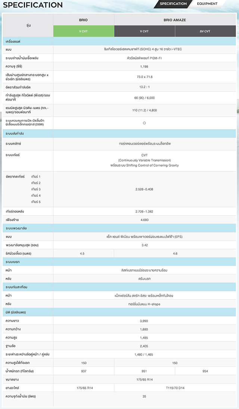Click the ระบบเบรก section header
Viewport: 239px width, 409px height.
119,262
